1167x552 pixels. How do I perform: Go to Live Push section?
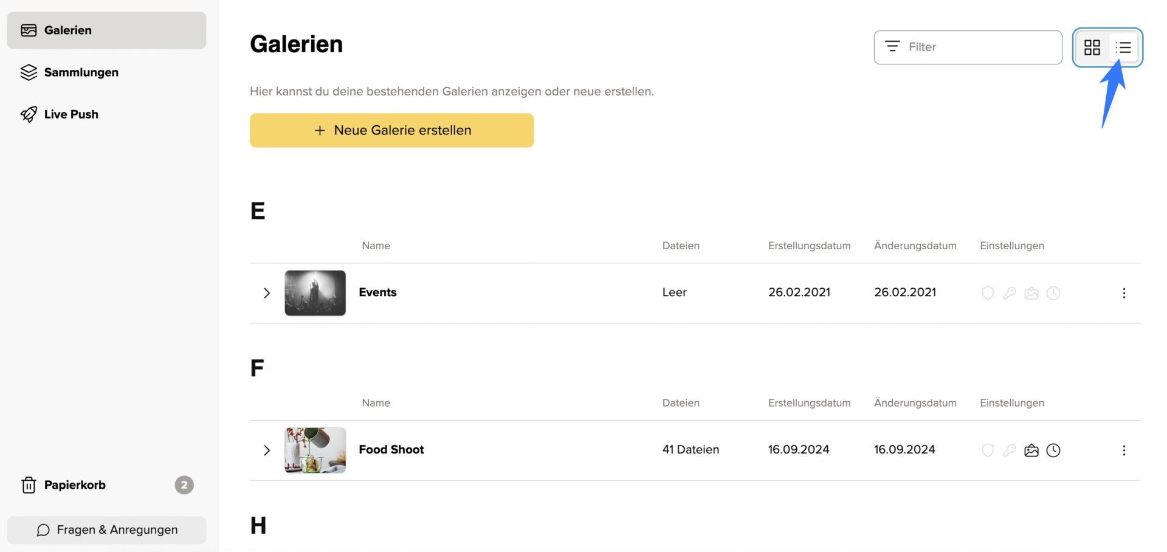71,114
